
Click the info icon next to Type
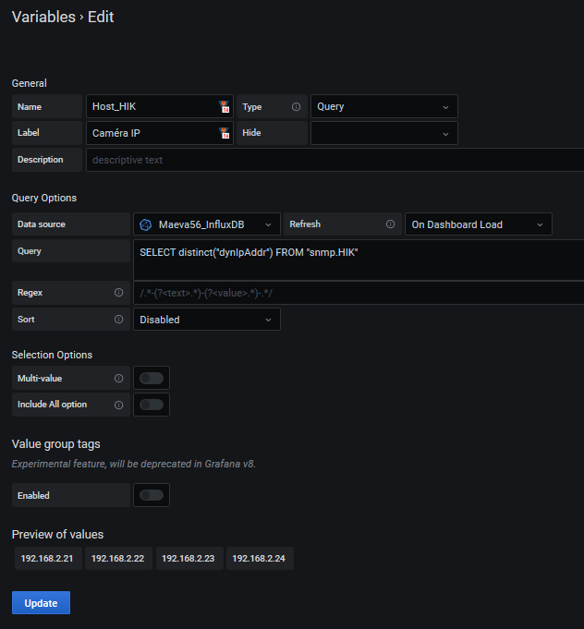tap(296, 107)
